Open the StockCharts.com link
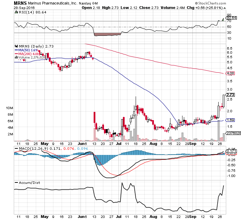Image resolution: width=241 pixels, height=220 pixels. tap(212, 3)
